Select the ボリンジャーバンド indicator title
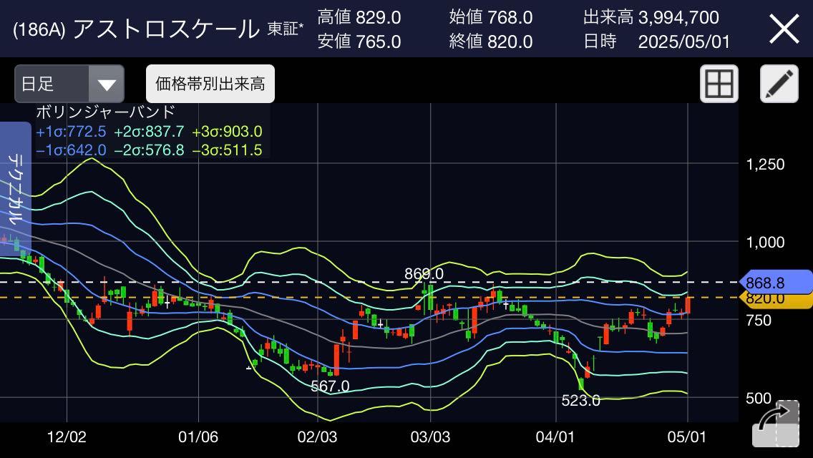 (105, 112)
